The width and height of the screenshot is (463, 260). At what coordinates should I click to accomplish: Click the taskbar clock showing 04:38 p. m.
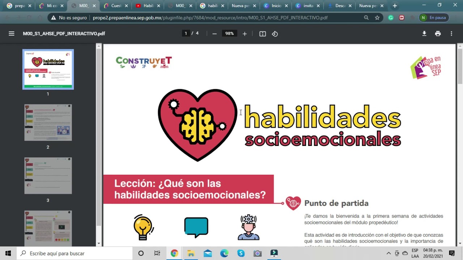[x=433, y=253]
